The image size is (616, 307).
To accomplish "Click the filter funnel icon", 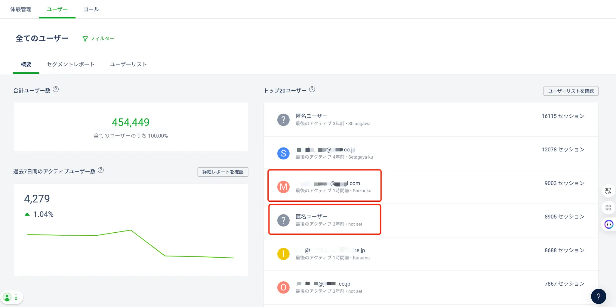I will point(85,39).
